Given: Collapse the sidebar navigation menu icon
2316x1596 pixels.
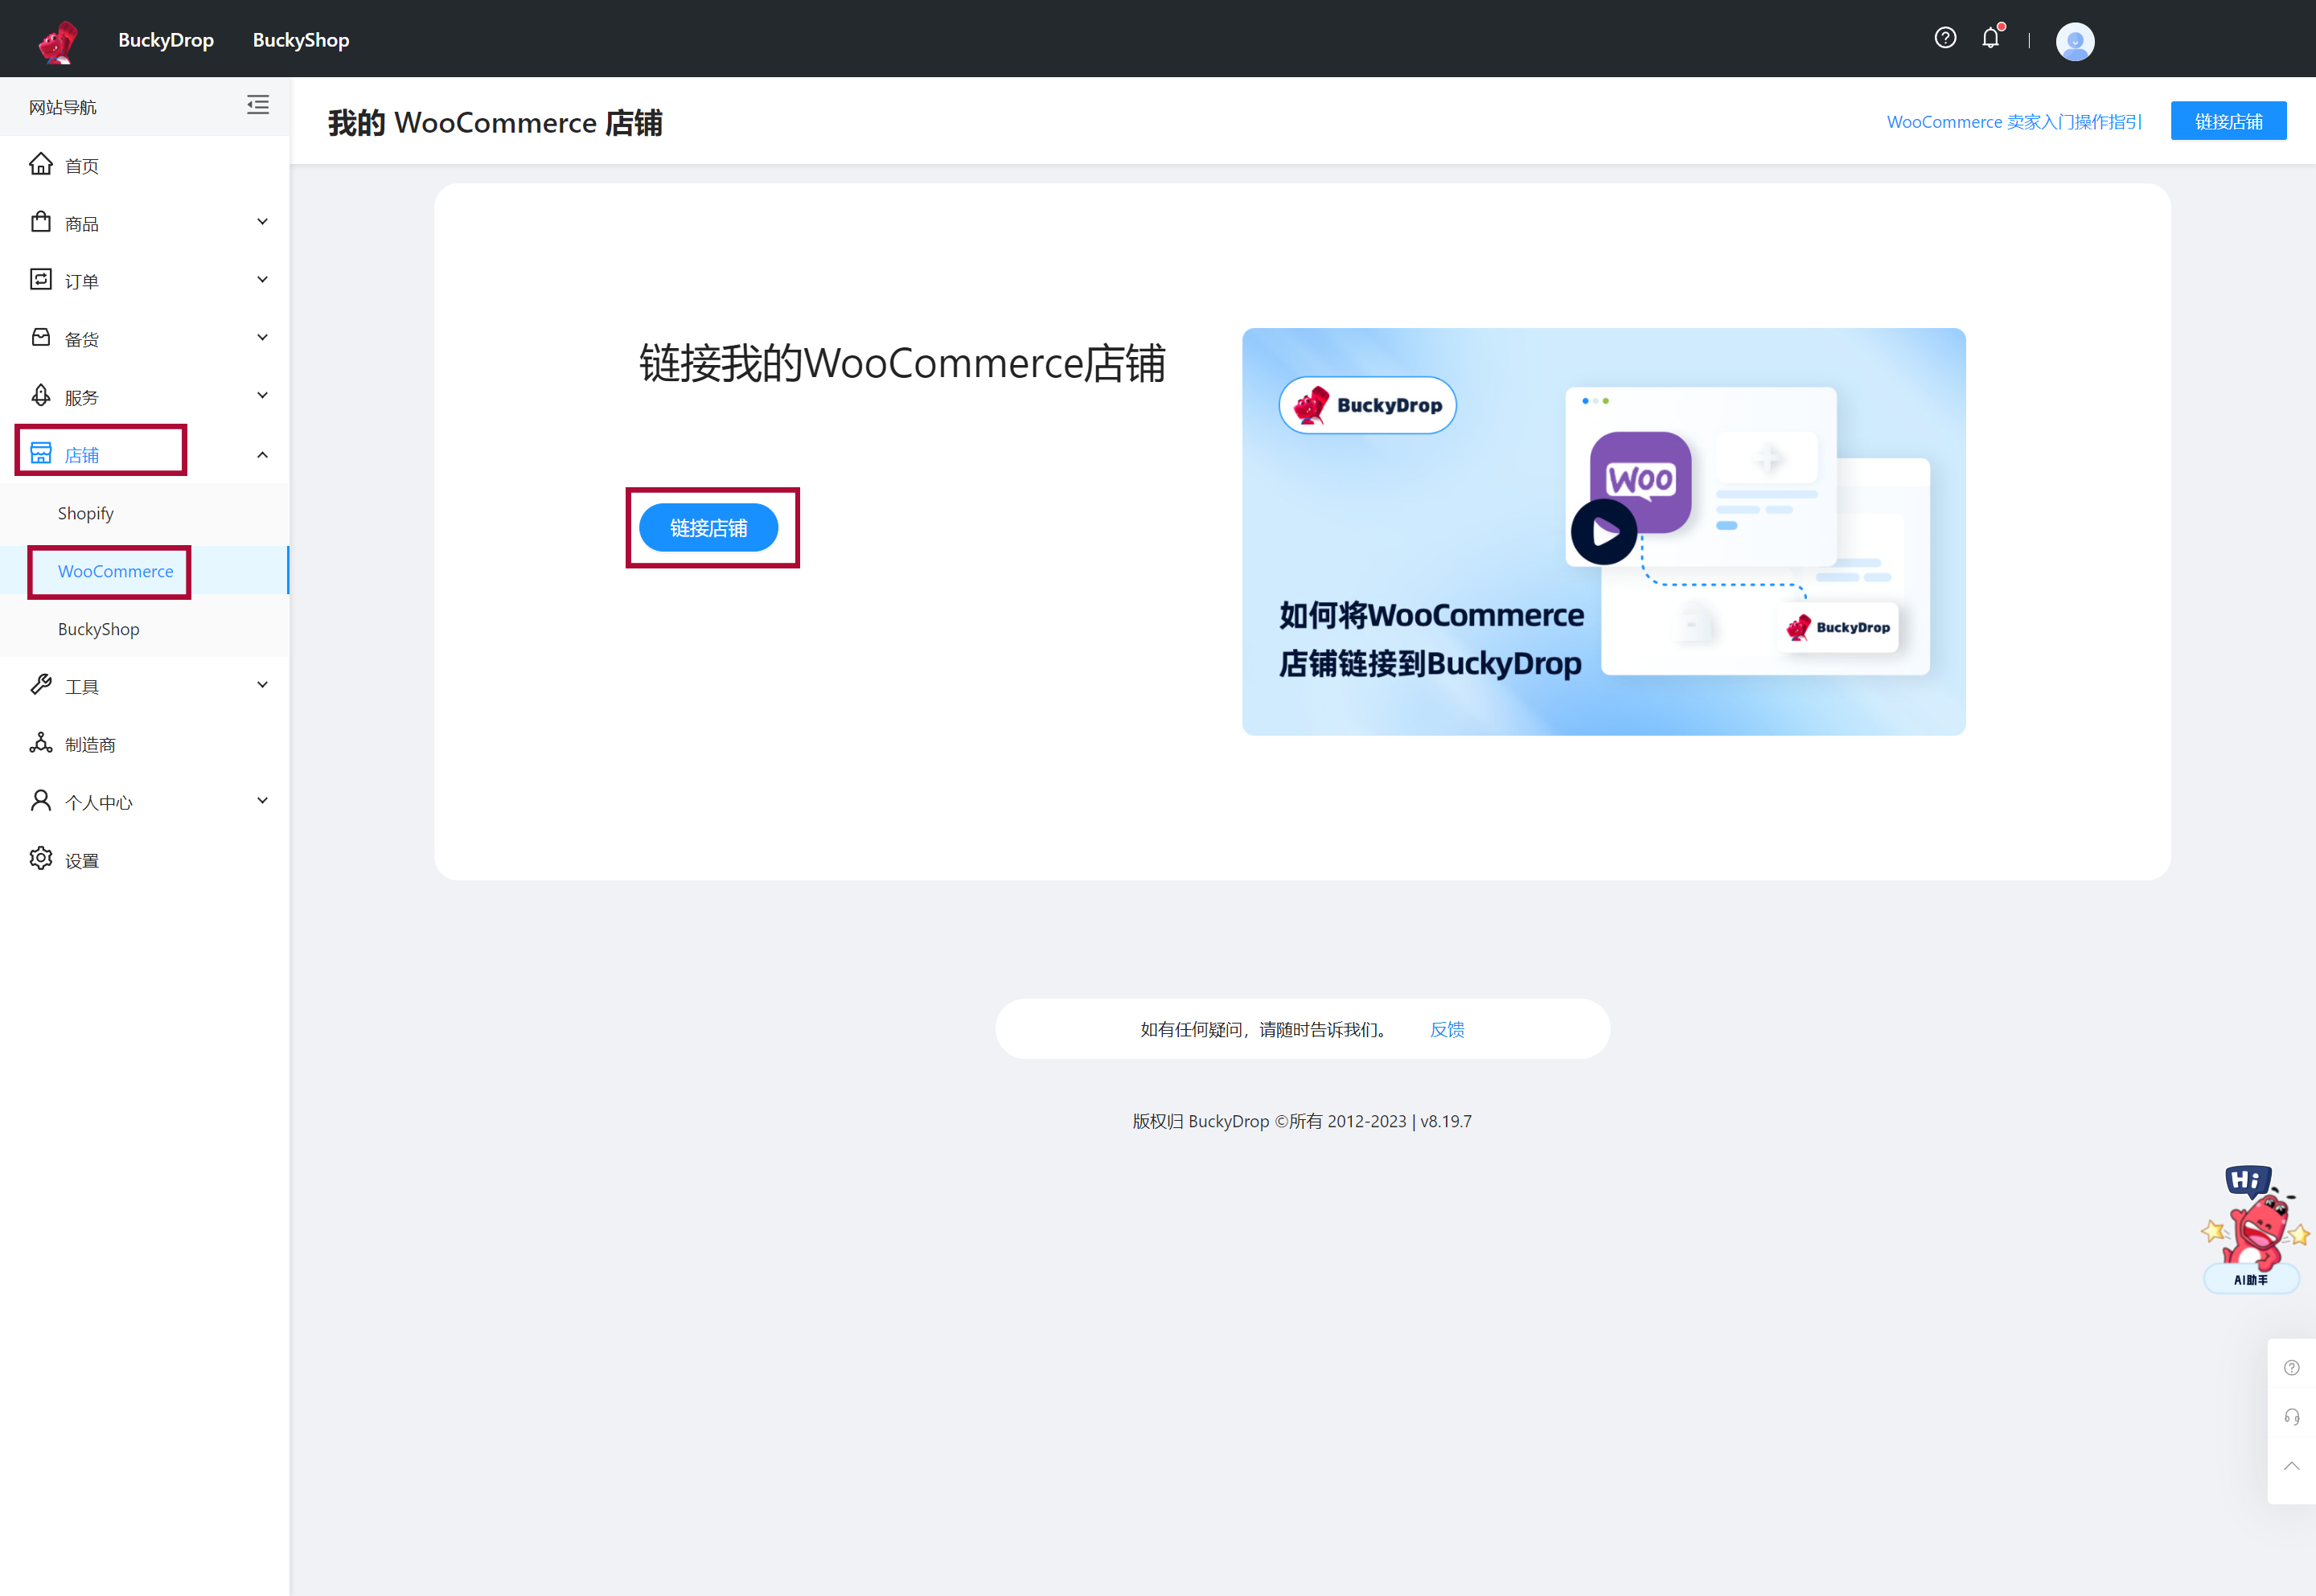Looking at the screenshot, I should pyautogui.click(x=258, y=105).
